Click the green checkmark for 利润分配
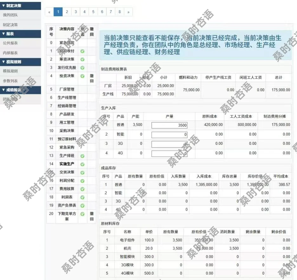 click(x=83, y=180)
